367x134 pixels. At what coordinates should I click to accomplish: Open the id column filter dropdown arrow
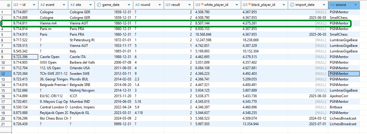34,5
